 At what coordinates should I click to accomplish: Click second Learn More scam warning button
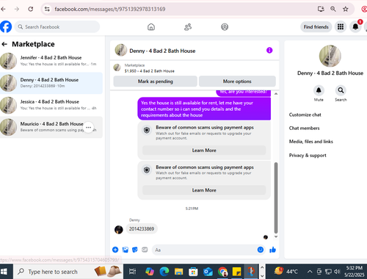pos(204,190)
